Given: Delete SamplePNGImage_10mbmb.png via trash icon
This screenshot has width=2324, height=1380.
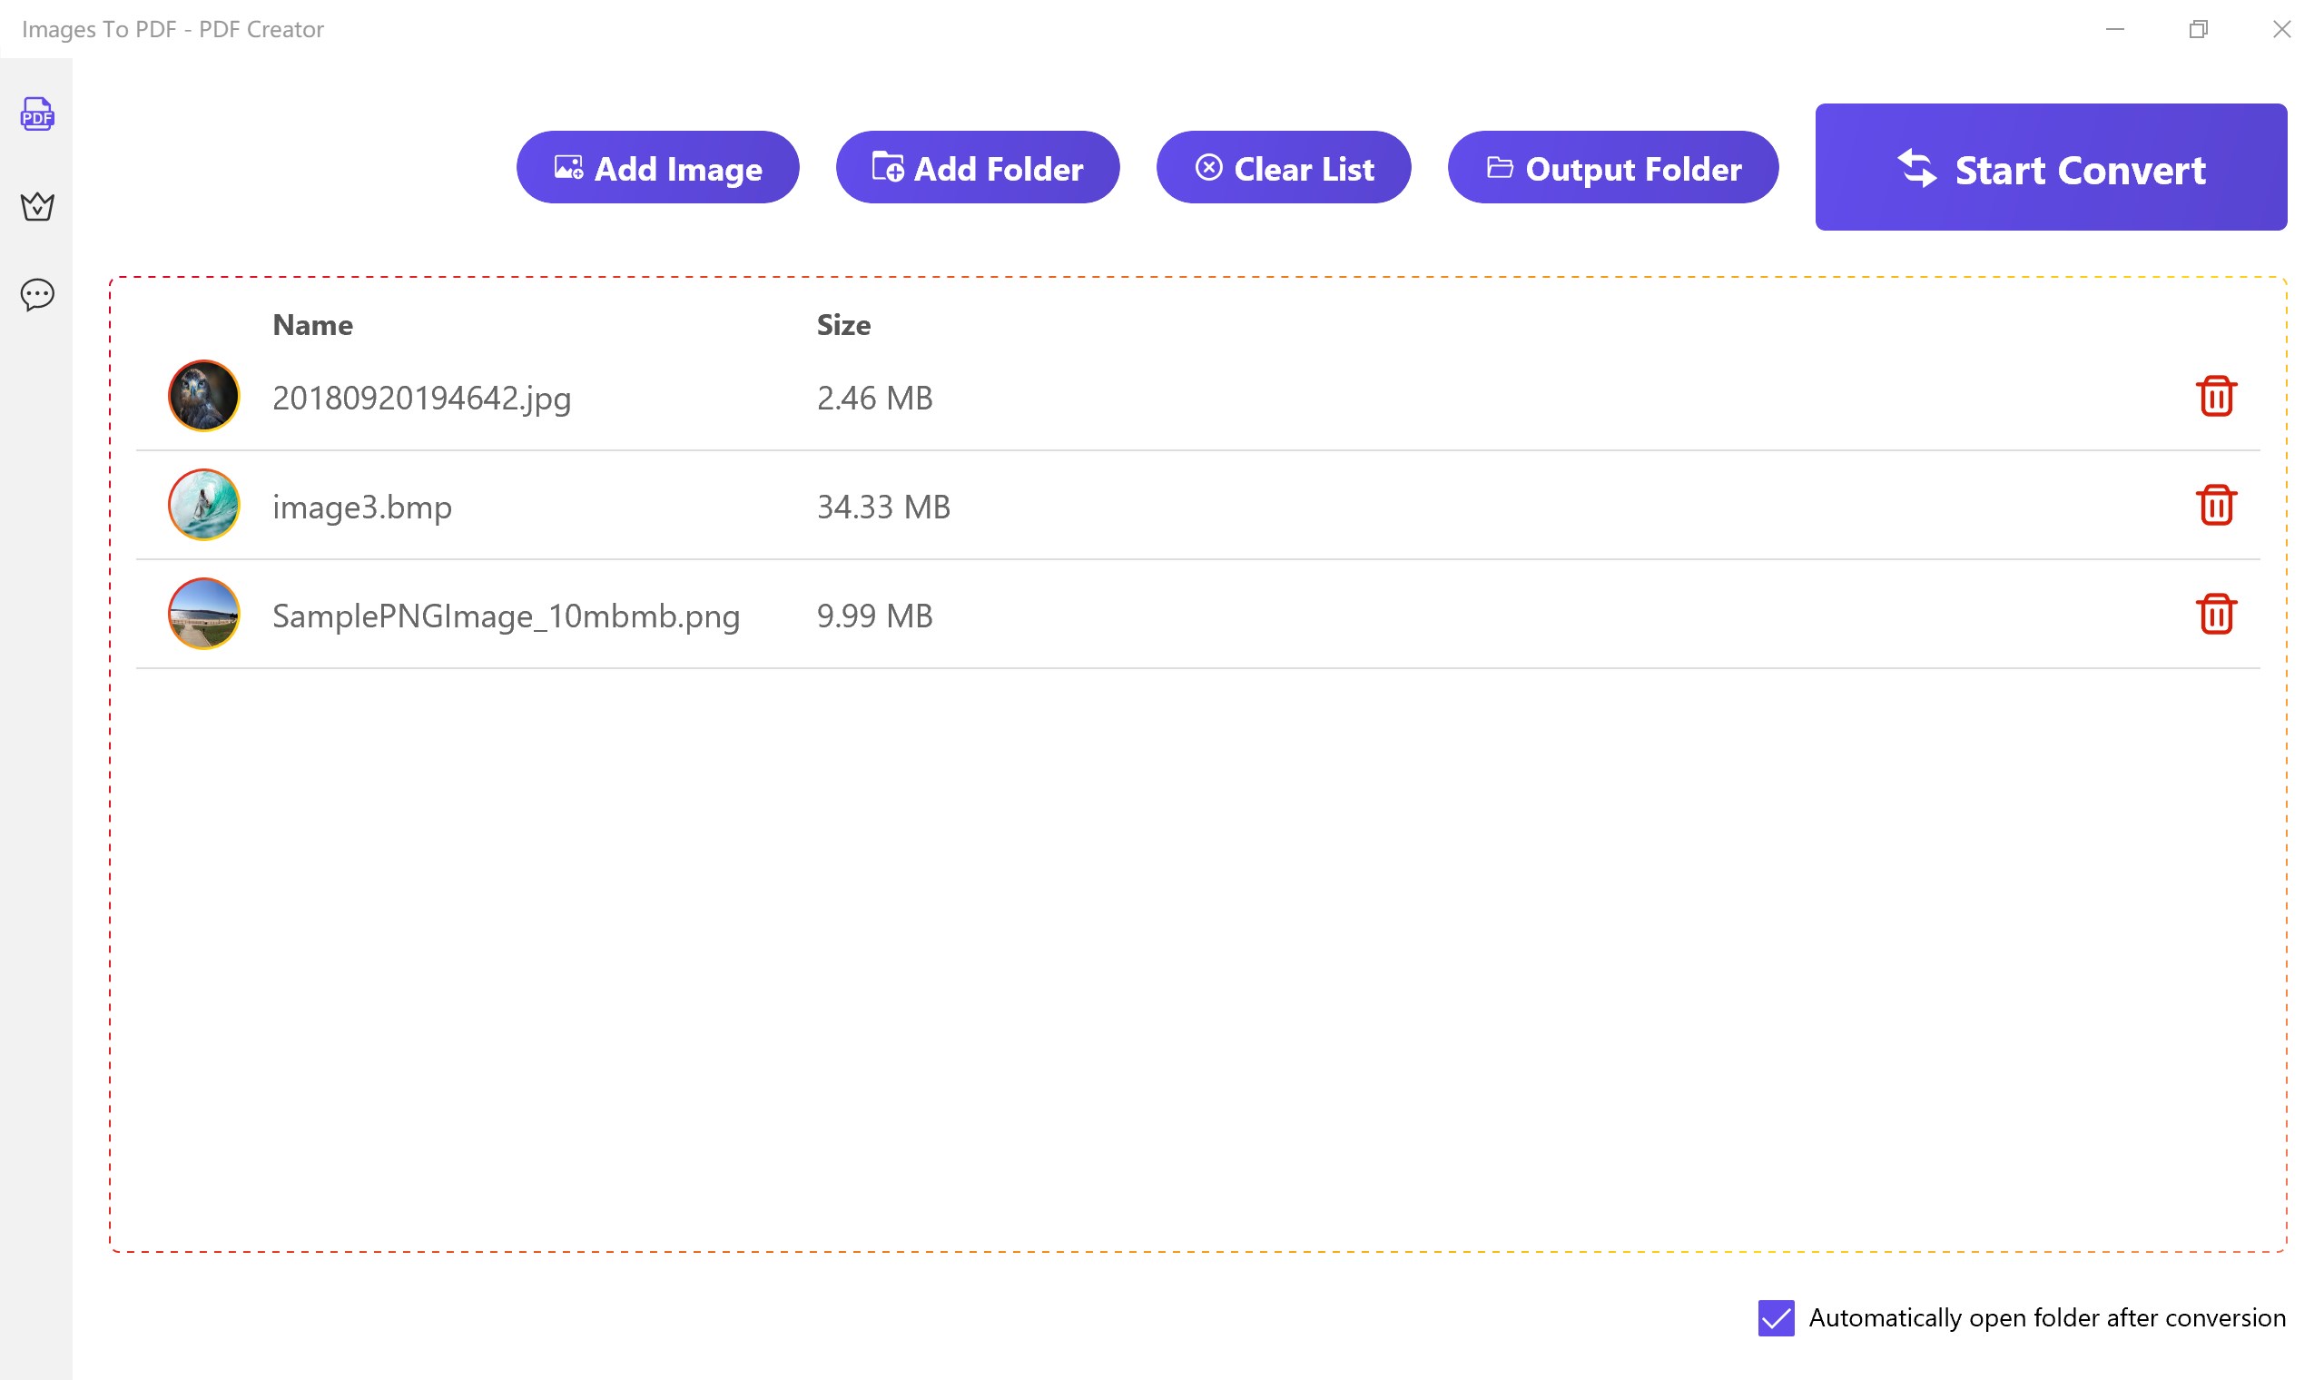Looking at the screenshot, I should point(2215,614).
